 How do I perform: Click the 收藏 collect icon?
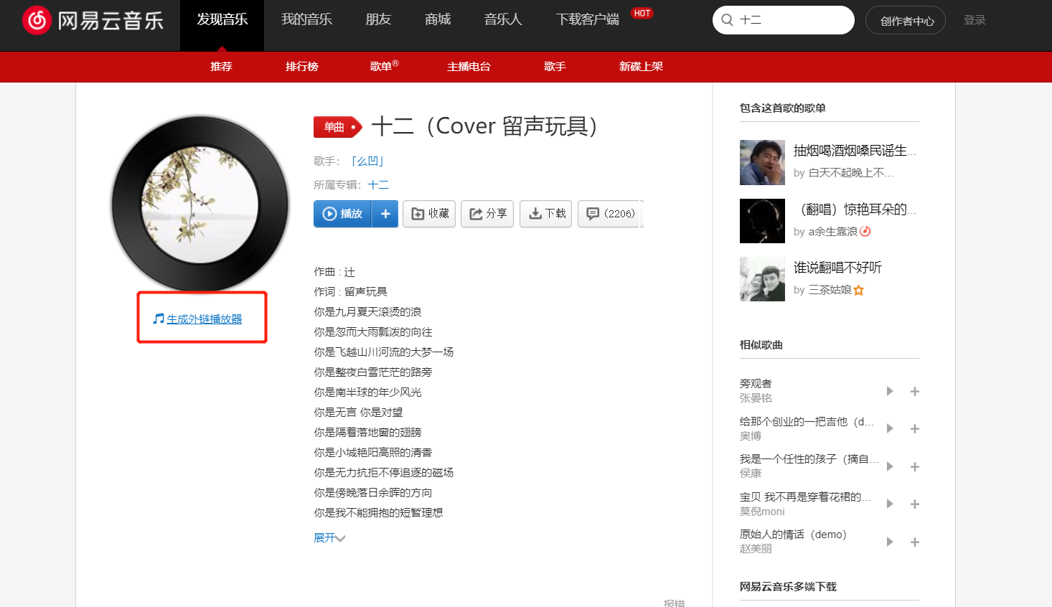click(x=417, y=213)
